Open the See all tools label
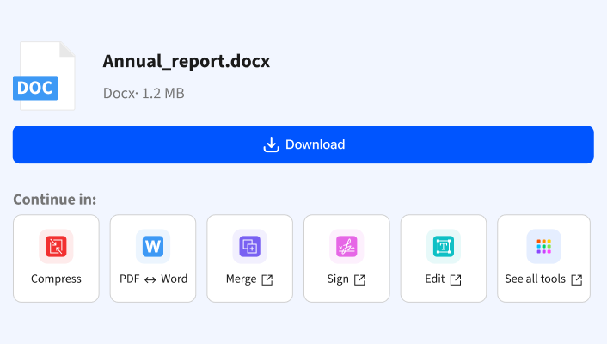 [536, 279]
